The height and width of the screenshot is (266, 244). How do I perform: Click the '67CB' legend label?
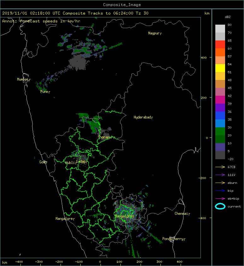pos(231,167)
